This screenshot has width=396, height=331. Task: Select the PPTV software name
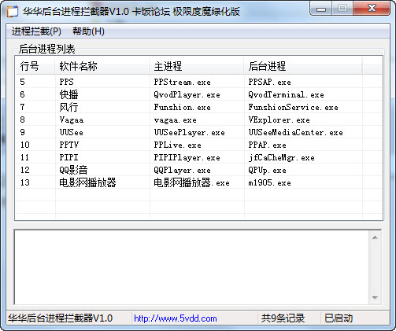pos(68,145)
